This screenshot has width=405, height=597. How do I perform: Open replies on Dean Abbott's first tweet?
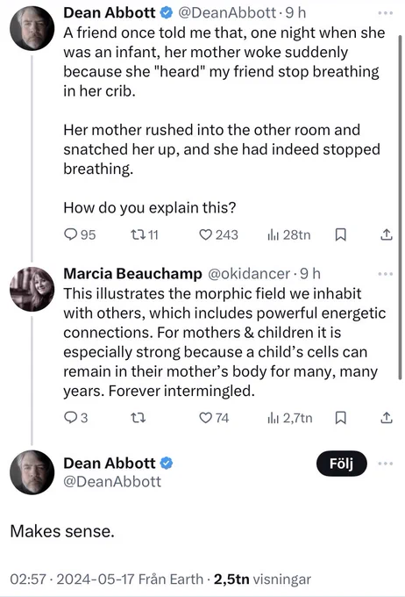pos(80,234)
